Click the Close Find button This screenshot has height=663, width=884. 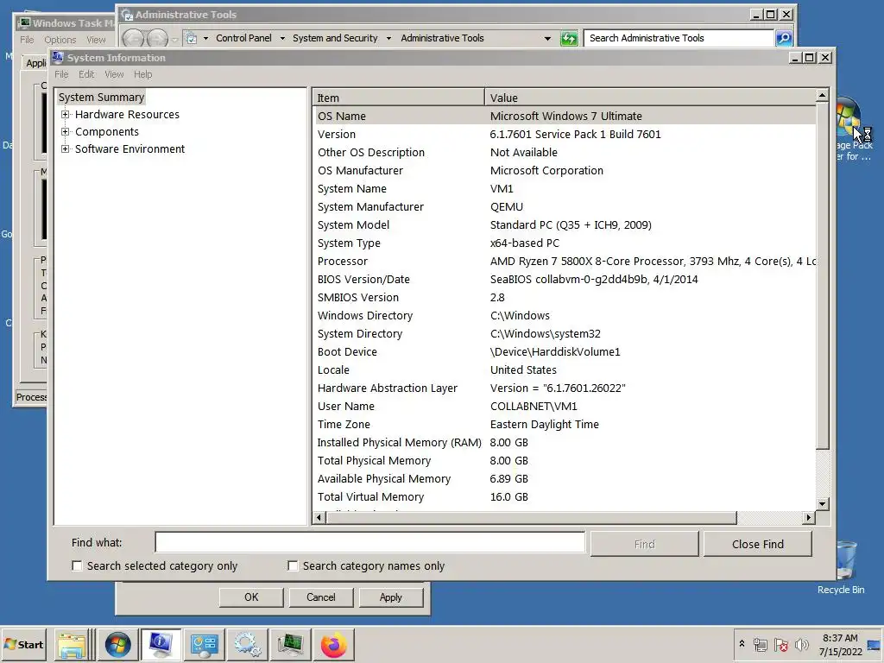(x=758, y=544)
